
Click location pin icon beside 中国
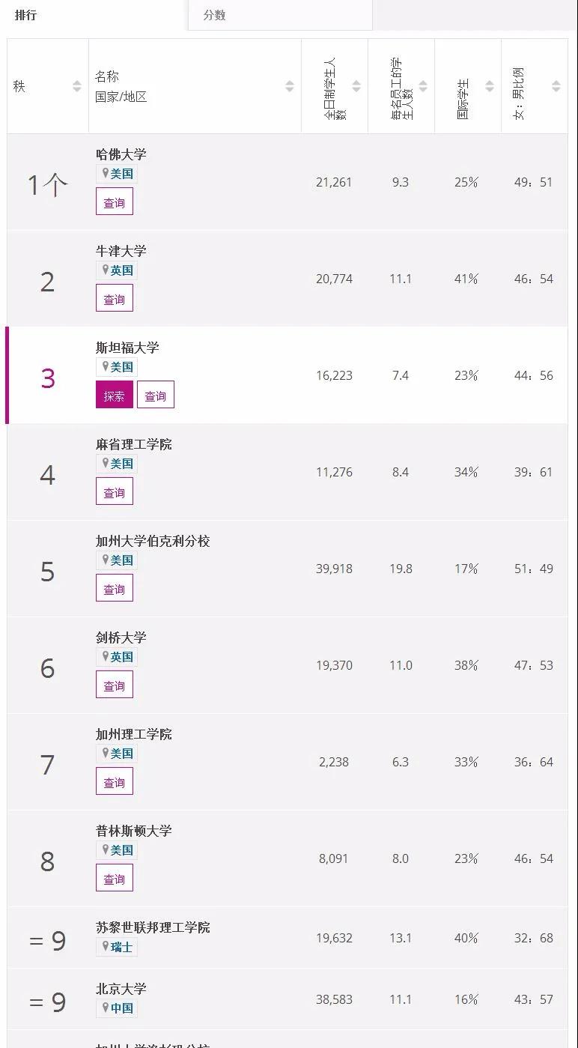pyautogui.click(x=106, y=1008)
